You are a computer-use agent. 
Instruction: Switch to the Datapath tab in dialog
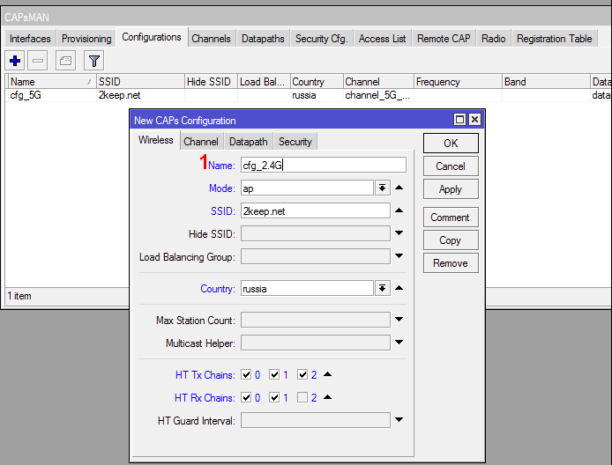coord(248,142)
